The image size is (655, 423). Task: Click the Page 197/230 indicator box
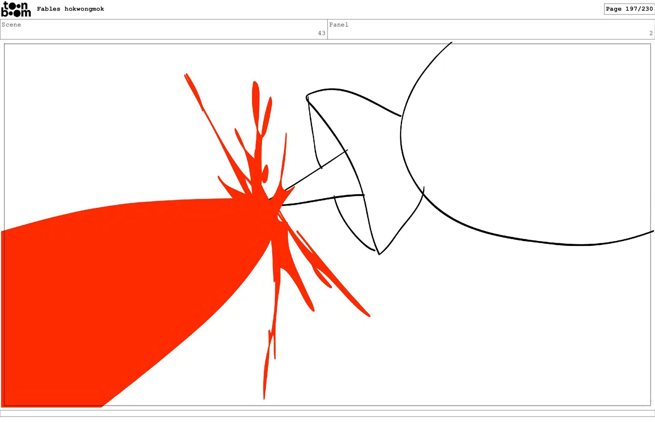(x=629, y=9)
